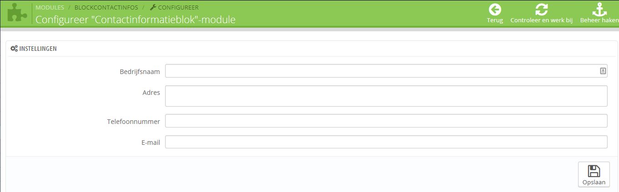Click inside the Adres text area
Viewport: 619px width, 192px height.
pyautogui.click(x=386, y=96)
